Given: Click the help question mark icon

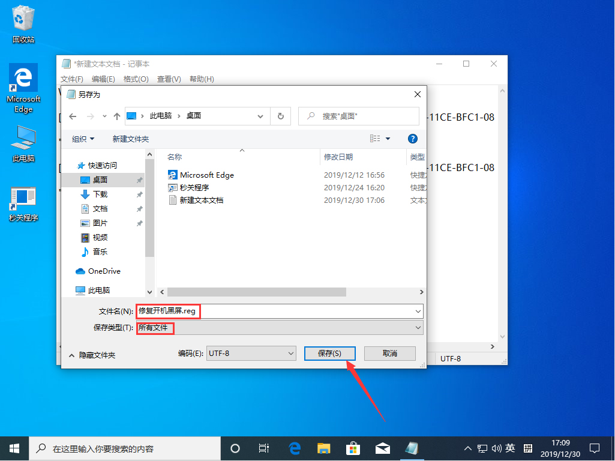Looking at the screenshot, I should click(x=413, y=138).
